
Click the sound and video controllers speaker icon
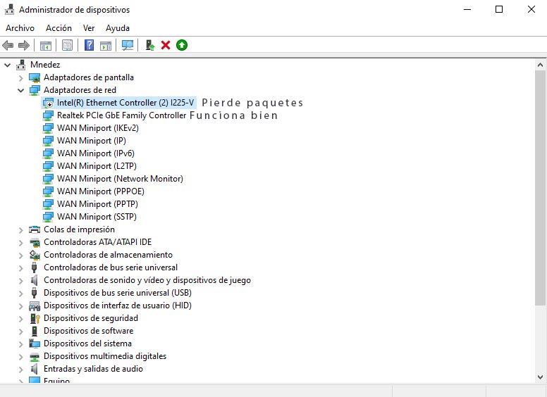[x=34, y=280]
